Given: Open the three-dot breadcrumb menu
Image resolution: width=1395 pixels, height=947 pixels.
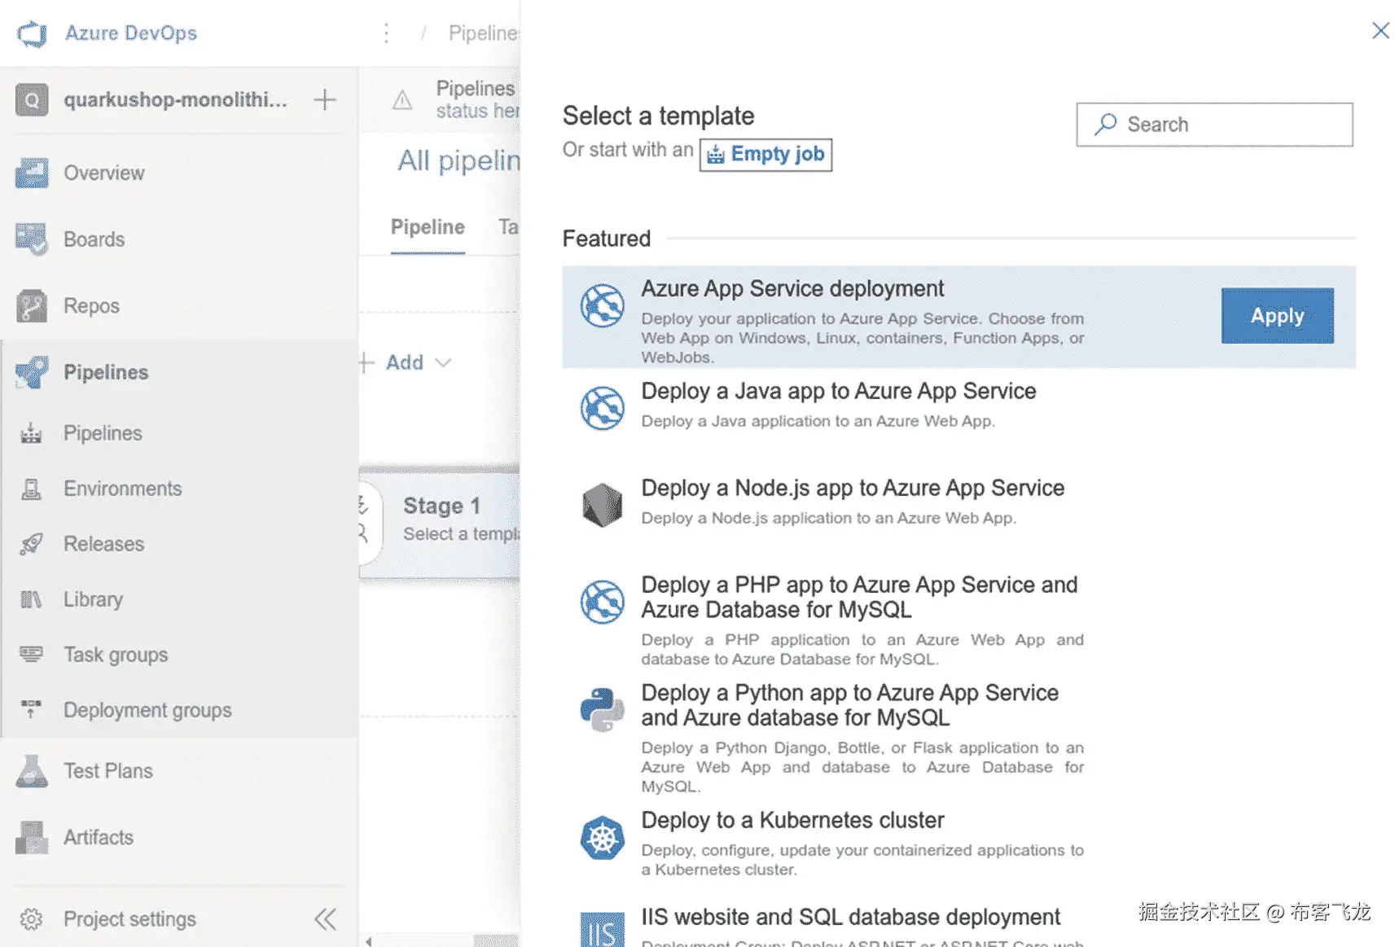Looking at the screenshot, I should pyautogui.click(x=386, y=33).
